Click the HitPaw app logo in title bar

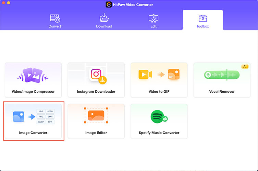point(109,4)
